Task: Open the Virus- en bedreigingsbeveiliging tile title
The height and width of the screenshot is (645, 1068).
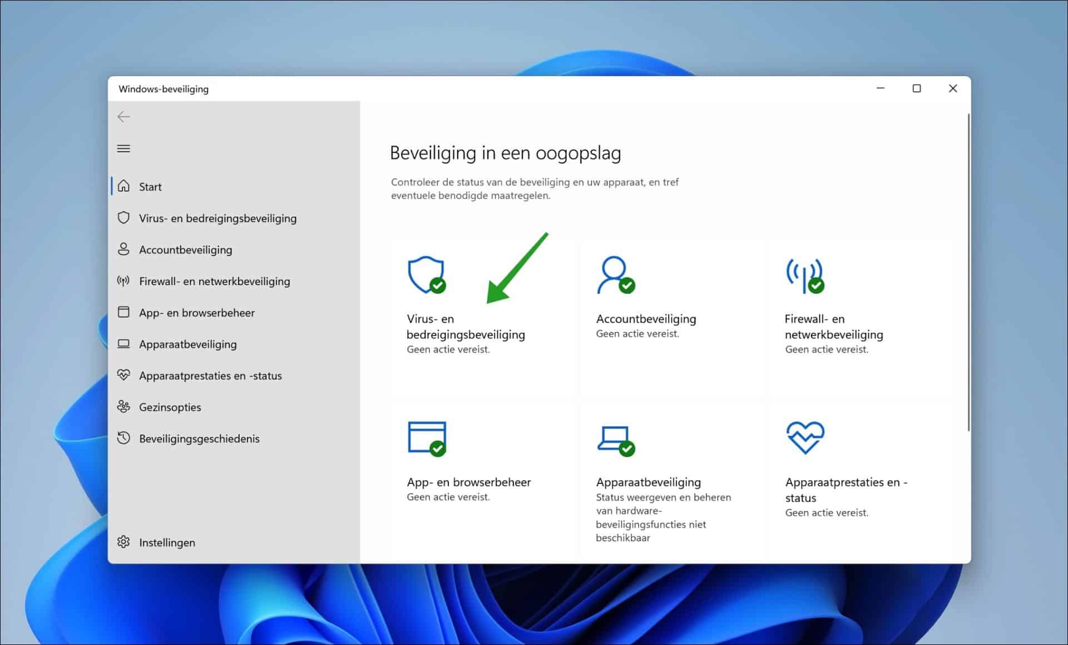Action: [x=466, y=327]
